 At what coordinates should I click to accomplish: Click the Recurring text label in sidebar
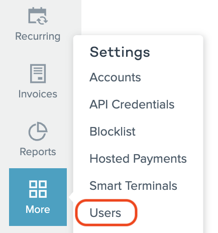click(38, 36)
